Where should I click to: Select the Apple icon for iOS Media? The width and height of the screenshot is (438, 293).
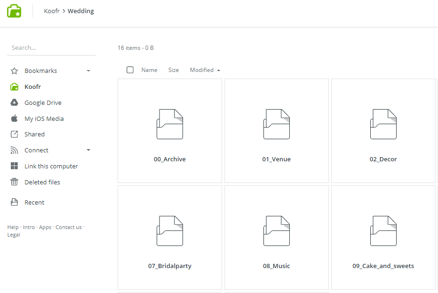[15, 119]
